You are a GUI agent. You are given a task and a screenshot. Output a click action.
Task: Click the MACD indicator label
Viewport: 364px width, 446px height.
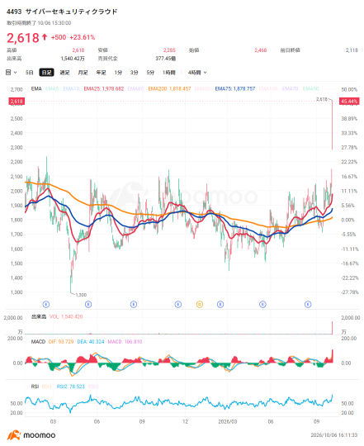[x=38, y=342]
